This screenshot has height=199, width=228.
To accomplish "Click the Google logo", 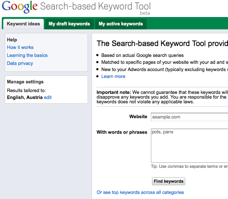I will [20, 7].
